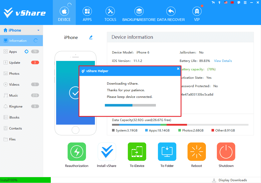The width and height of the screenshot is (261, 183).
Task: Open Contacts in the sidebar
Action: tap(21, 128)
